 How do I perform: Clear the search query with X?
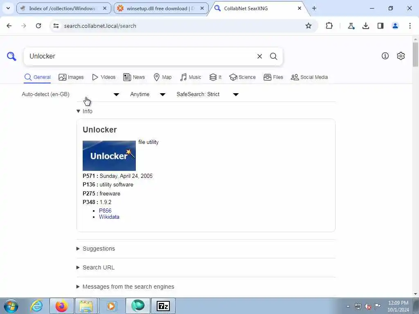click(x=259, y=56)
